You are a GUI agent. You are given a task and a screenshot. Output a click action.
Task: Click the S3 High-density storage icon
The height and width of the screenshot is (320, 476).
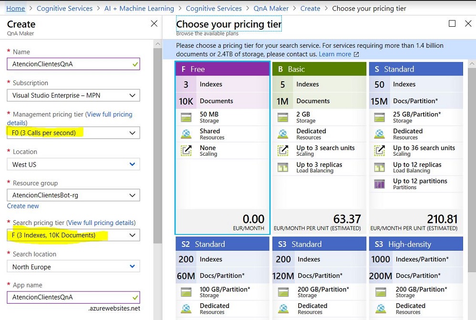381,292
